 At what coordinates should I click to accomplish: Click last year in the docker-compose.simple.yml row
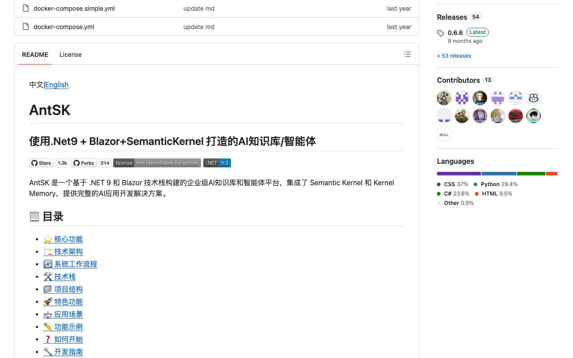click(x=399, y=9)
